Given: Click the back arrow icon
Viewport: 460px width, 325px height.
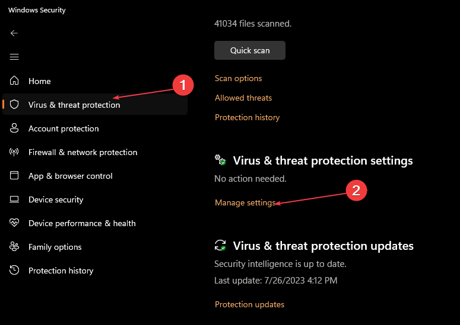Looking at the screenshot, I should 14,33.
